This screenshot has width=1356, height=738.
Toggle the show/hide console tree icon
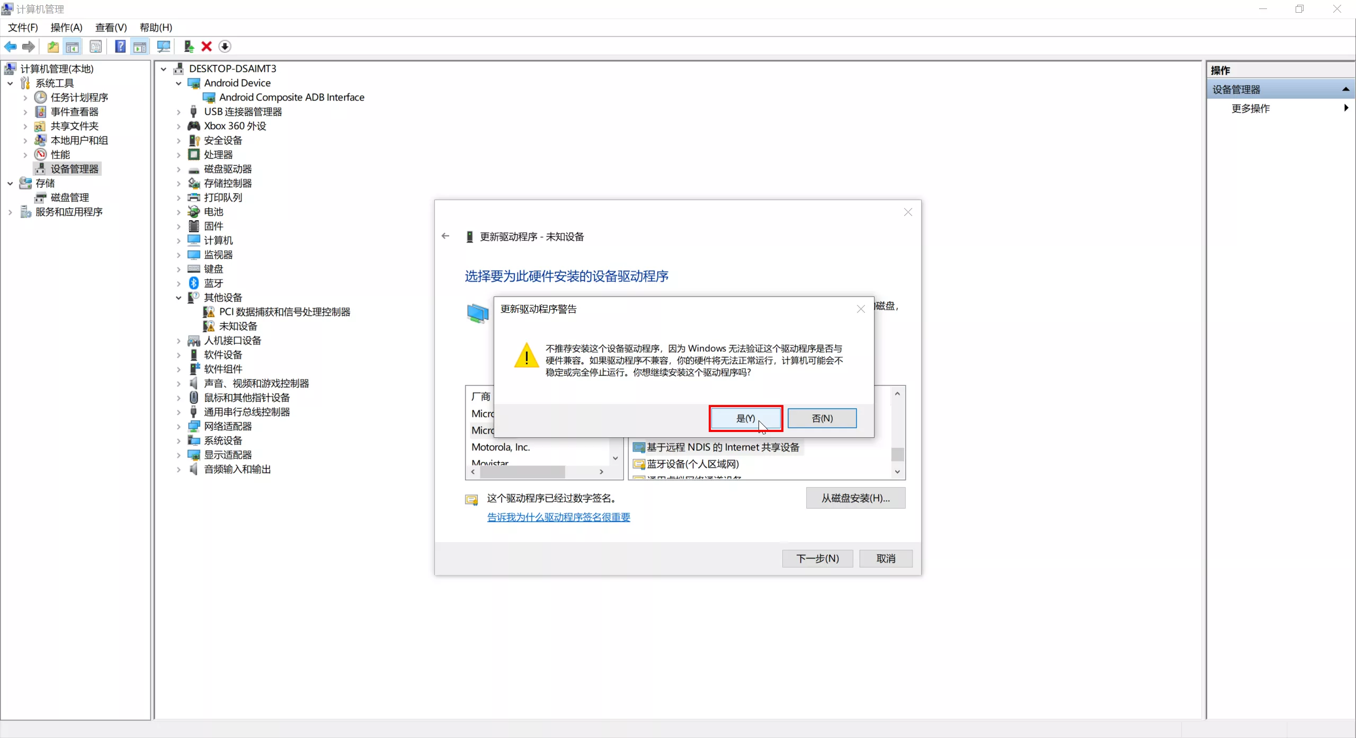pyautogui.click(x=73, y=47)
